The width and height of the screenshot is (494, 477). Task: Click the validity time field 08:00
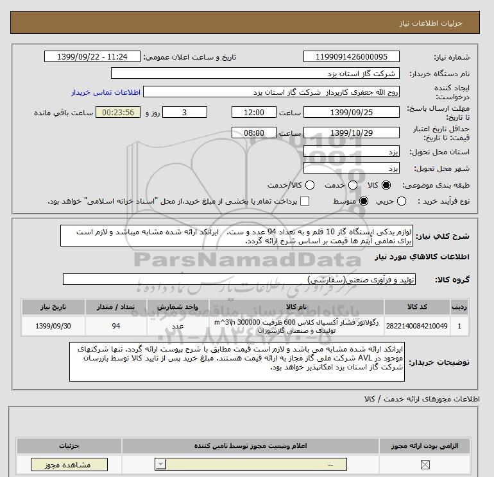point(254,133)
